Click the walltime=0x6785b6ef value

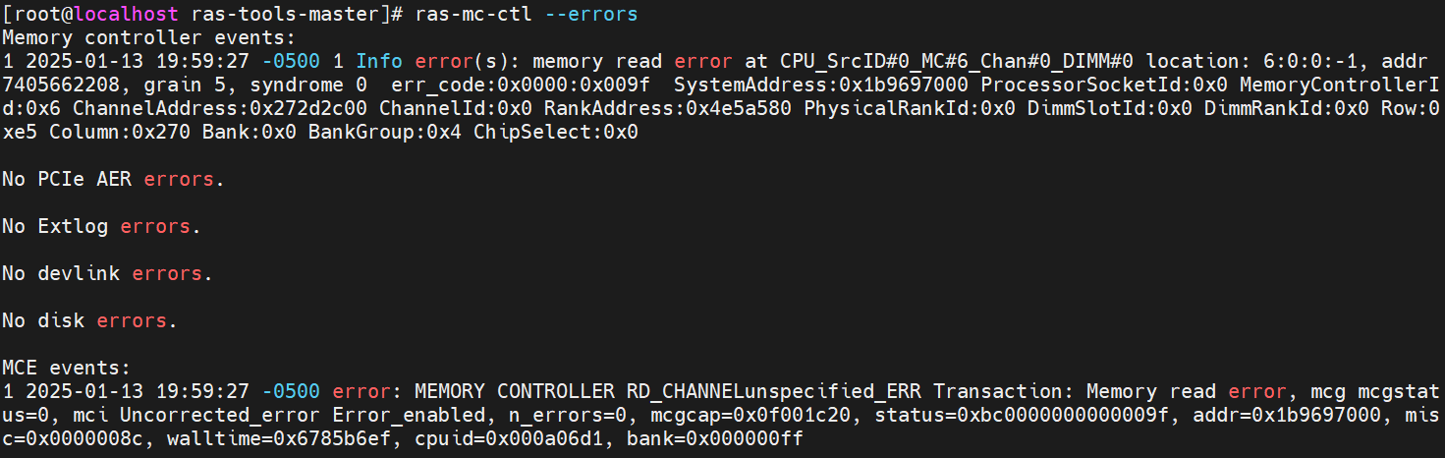(290, 438)
